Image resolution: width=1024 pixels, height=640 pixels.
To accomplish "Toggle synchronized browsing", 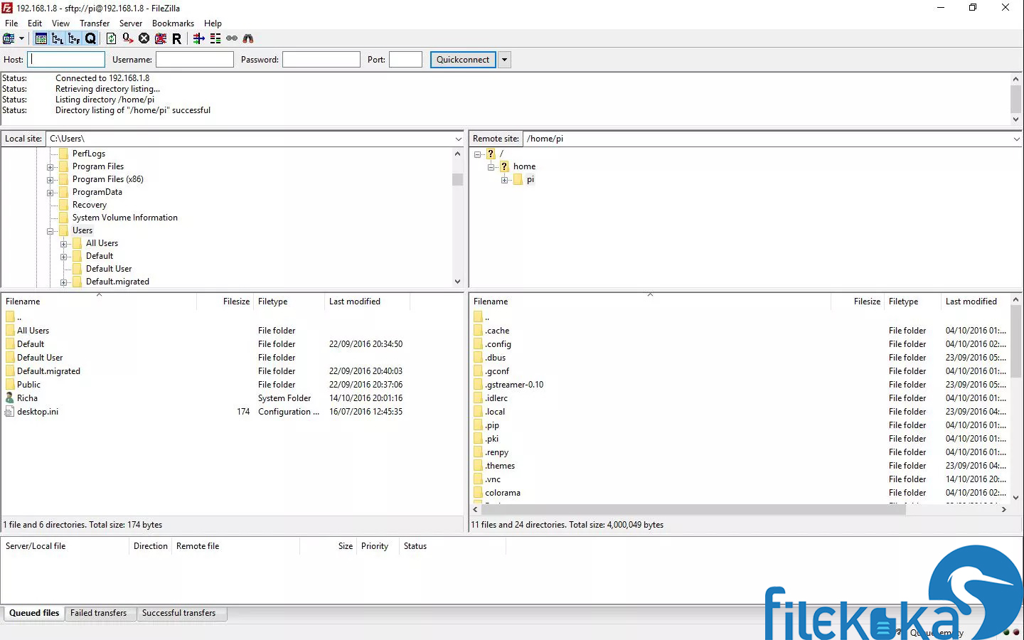I will (x=232, y=38).
